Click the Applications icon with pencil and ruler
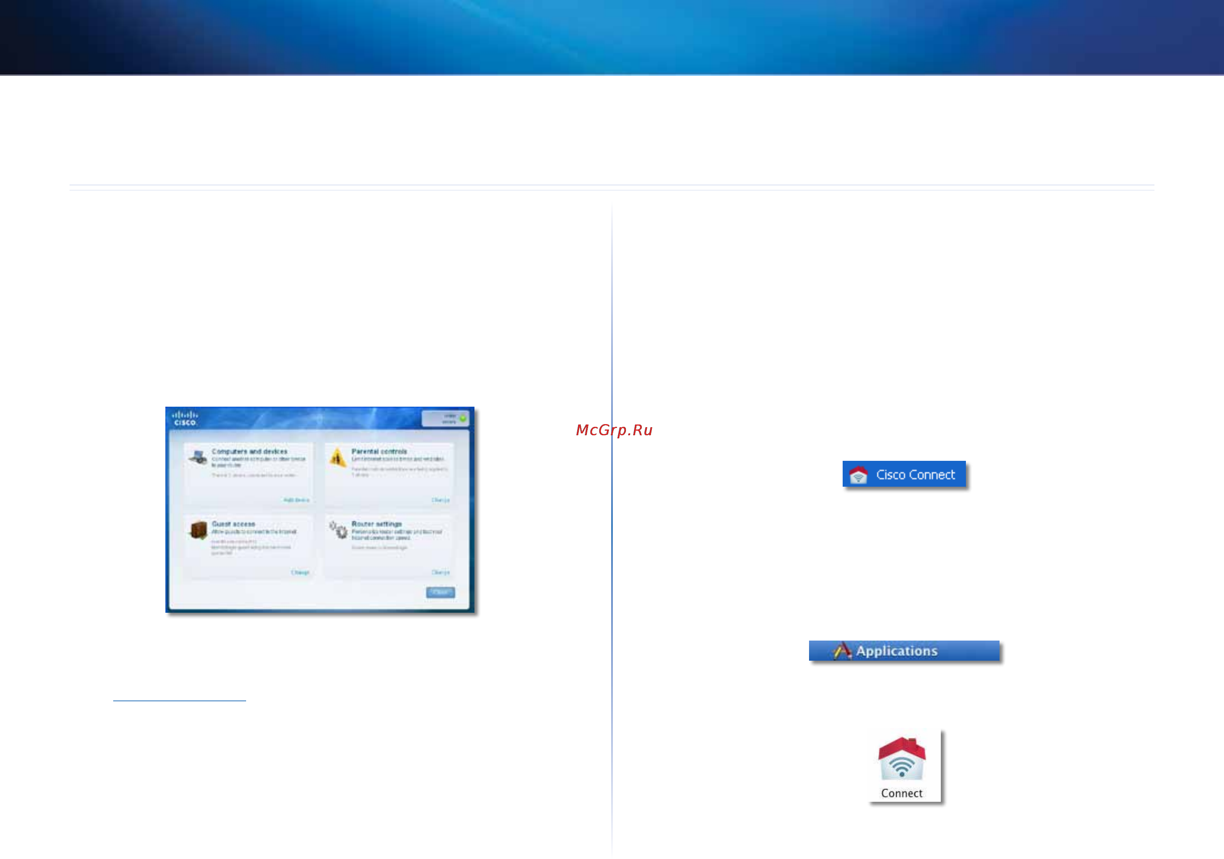1224x859 pixels. point(842,650)
